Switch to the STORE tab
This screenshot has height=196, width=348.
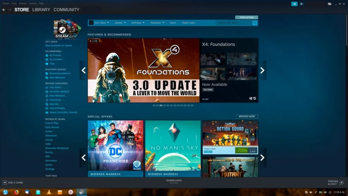21,10
